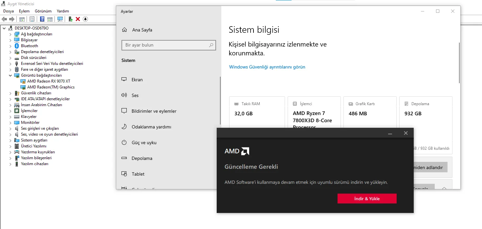Image resolution: width=482 pixels, height=229 pixels.
Task: Click the İşlemci AMD Ryzen 7 card
Action: click(x=314, y=112)
